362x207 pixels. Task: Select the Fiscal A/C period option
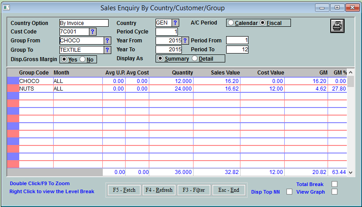(x=262, y=23)
